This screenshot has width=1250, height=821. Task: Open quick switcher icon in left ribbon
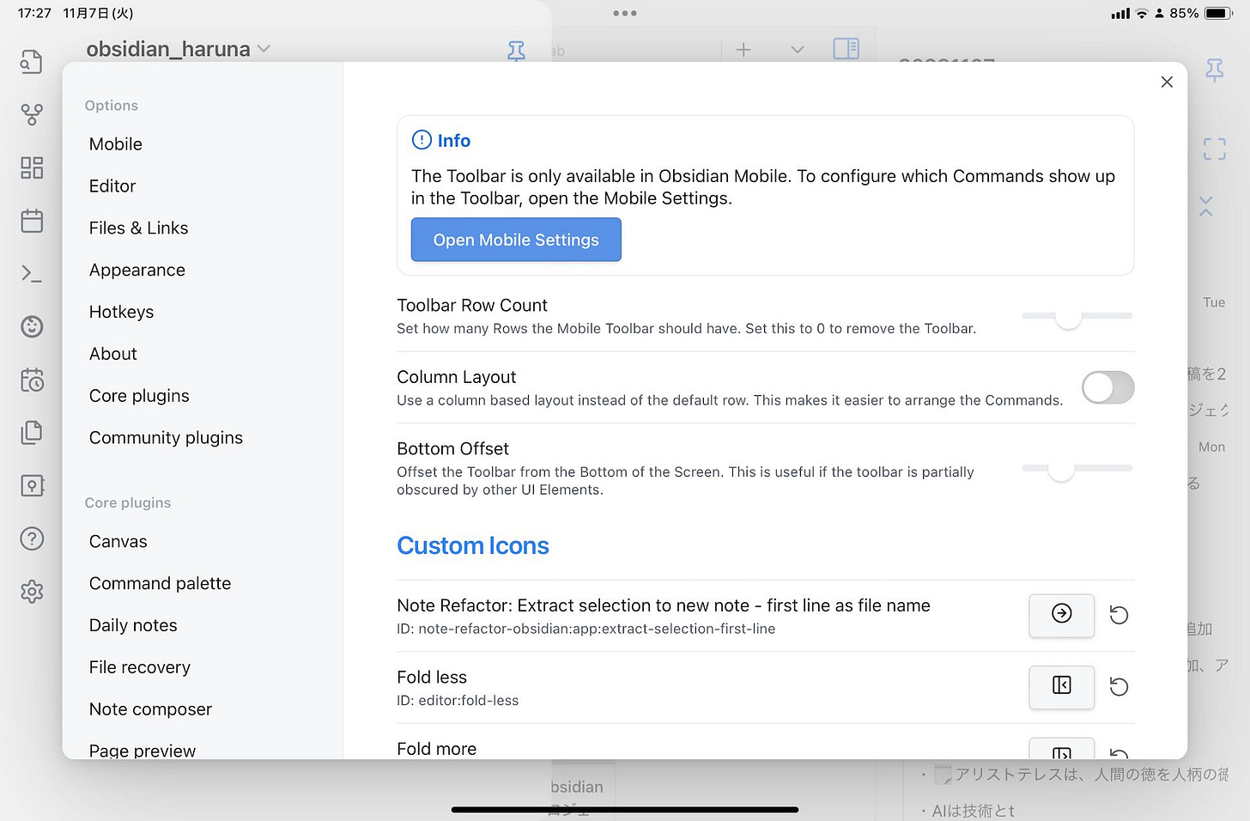(32, 62)
